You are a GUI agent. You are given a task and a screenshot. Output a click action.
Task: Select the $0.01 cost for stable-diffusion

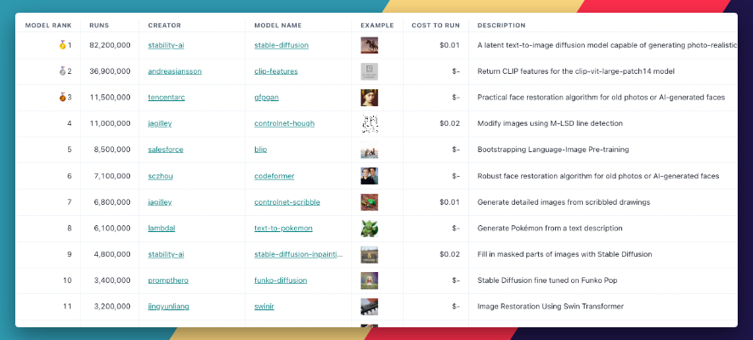450,45
